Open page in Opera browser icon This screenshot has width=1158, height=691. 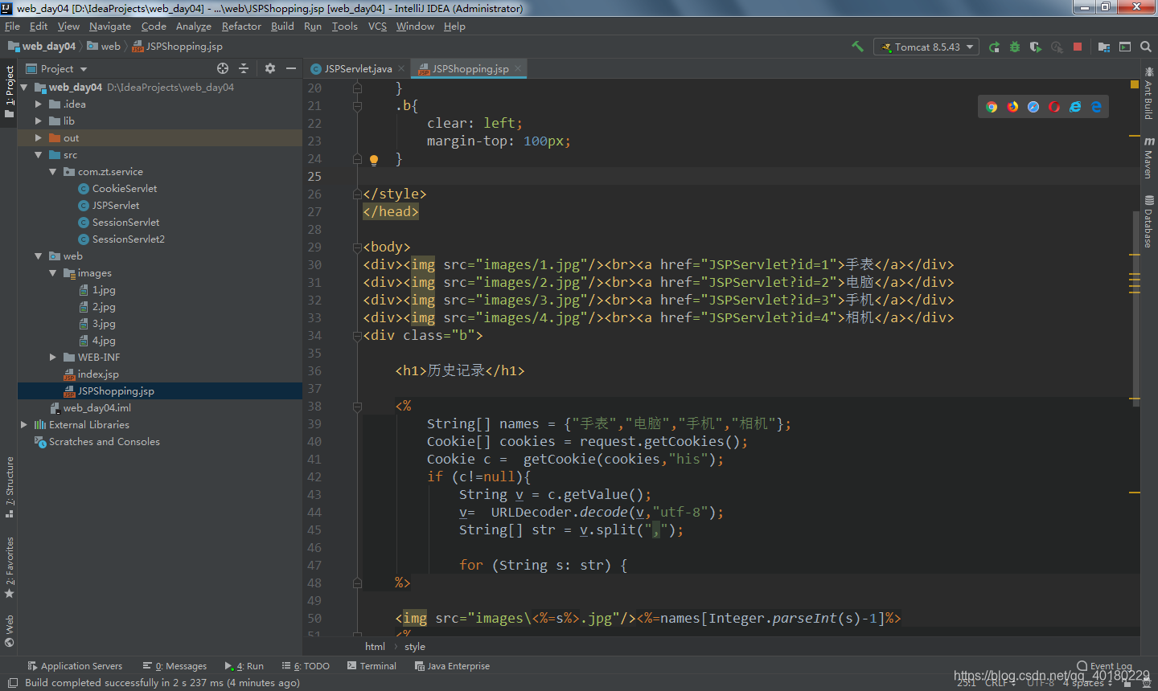(x=1054, y=107)
